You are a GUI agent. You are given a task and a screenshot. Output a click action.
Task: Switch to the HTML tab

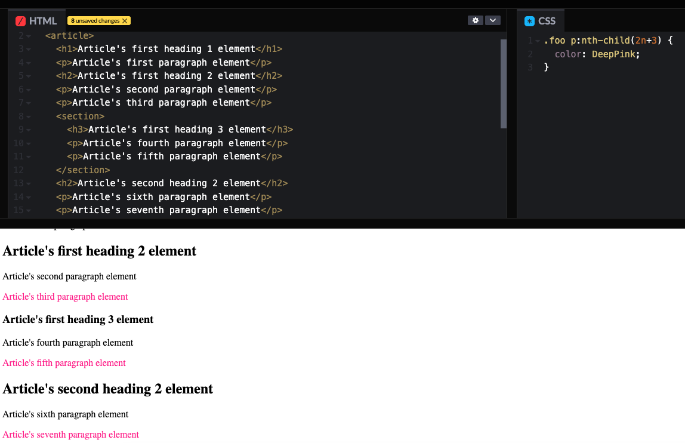click(x=45, y=20)
